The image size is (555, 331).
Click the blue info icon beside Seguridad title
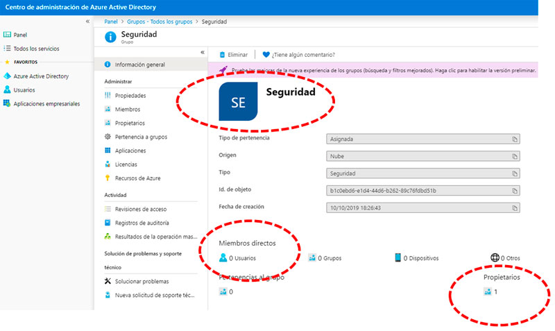tap(110, 37)
